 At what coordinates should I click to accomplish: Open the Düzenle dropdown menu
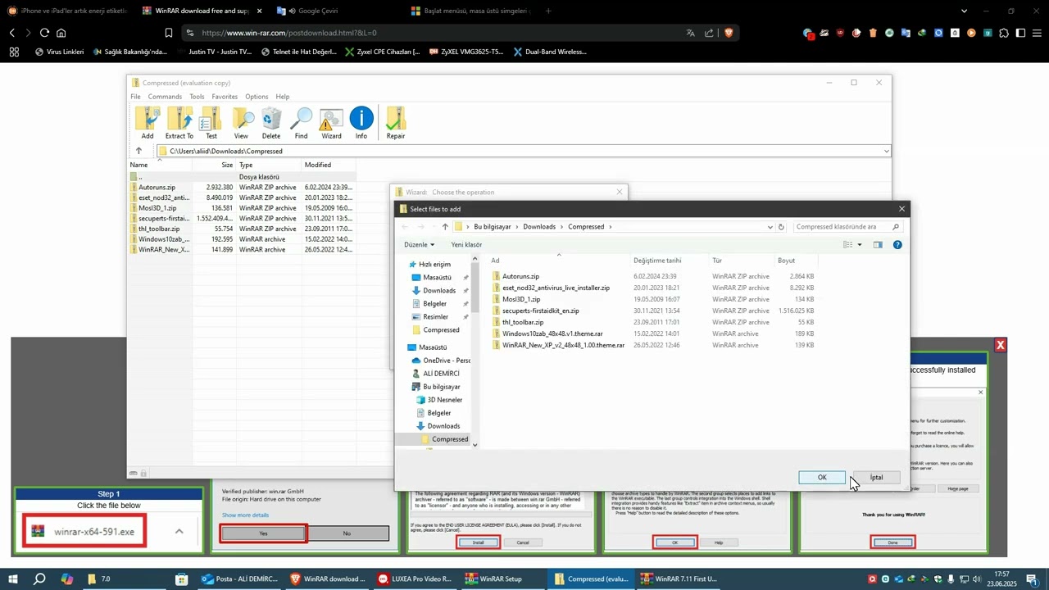tap(420, 244)
